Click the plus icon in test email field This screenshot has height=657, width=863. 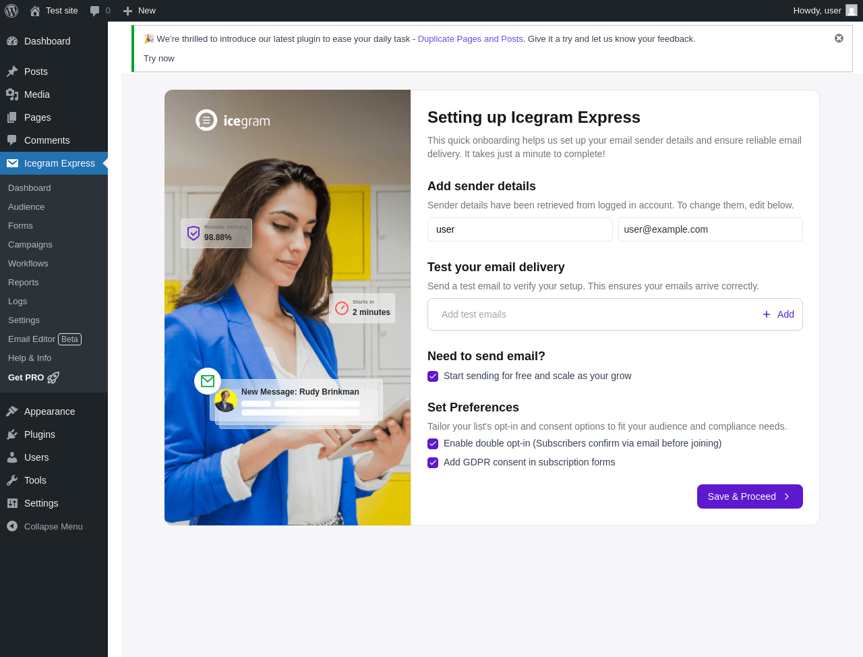pyautogui.click(x=767, y=314)
